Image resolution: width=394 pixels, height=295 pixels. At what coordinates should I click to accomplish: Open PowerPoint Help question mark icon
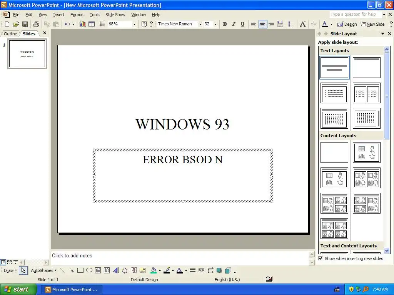144,24
